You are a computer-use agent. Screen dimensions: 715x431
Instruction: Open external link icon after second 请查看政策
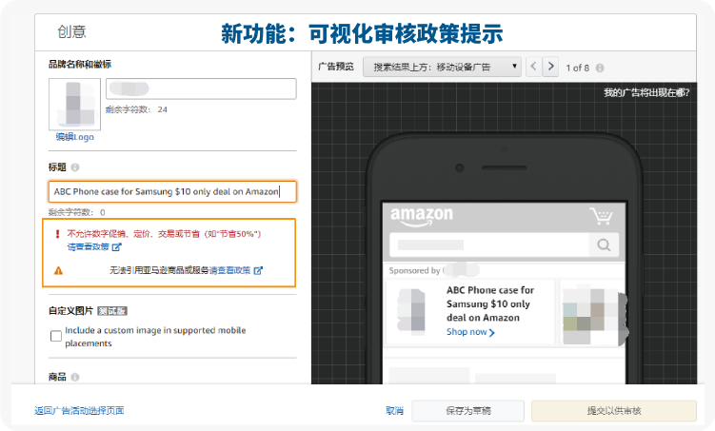pos(258,270)
